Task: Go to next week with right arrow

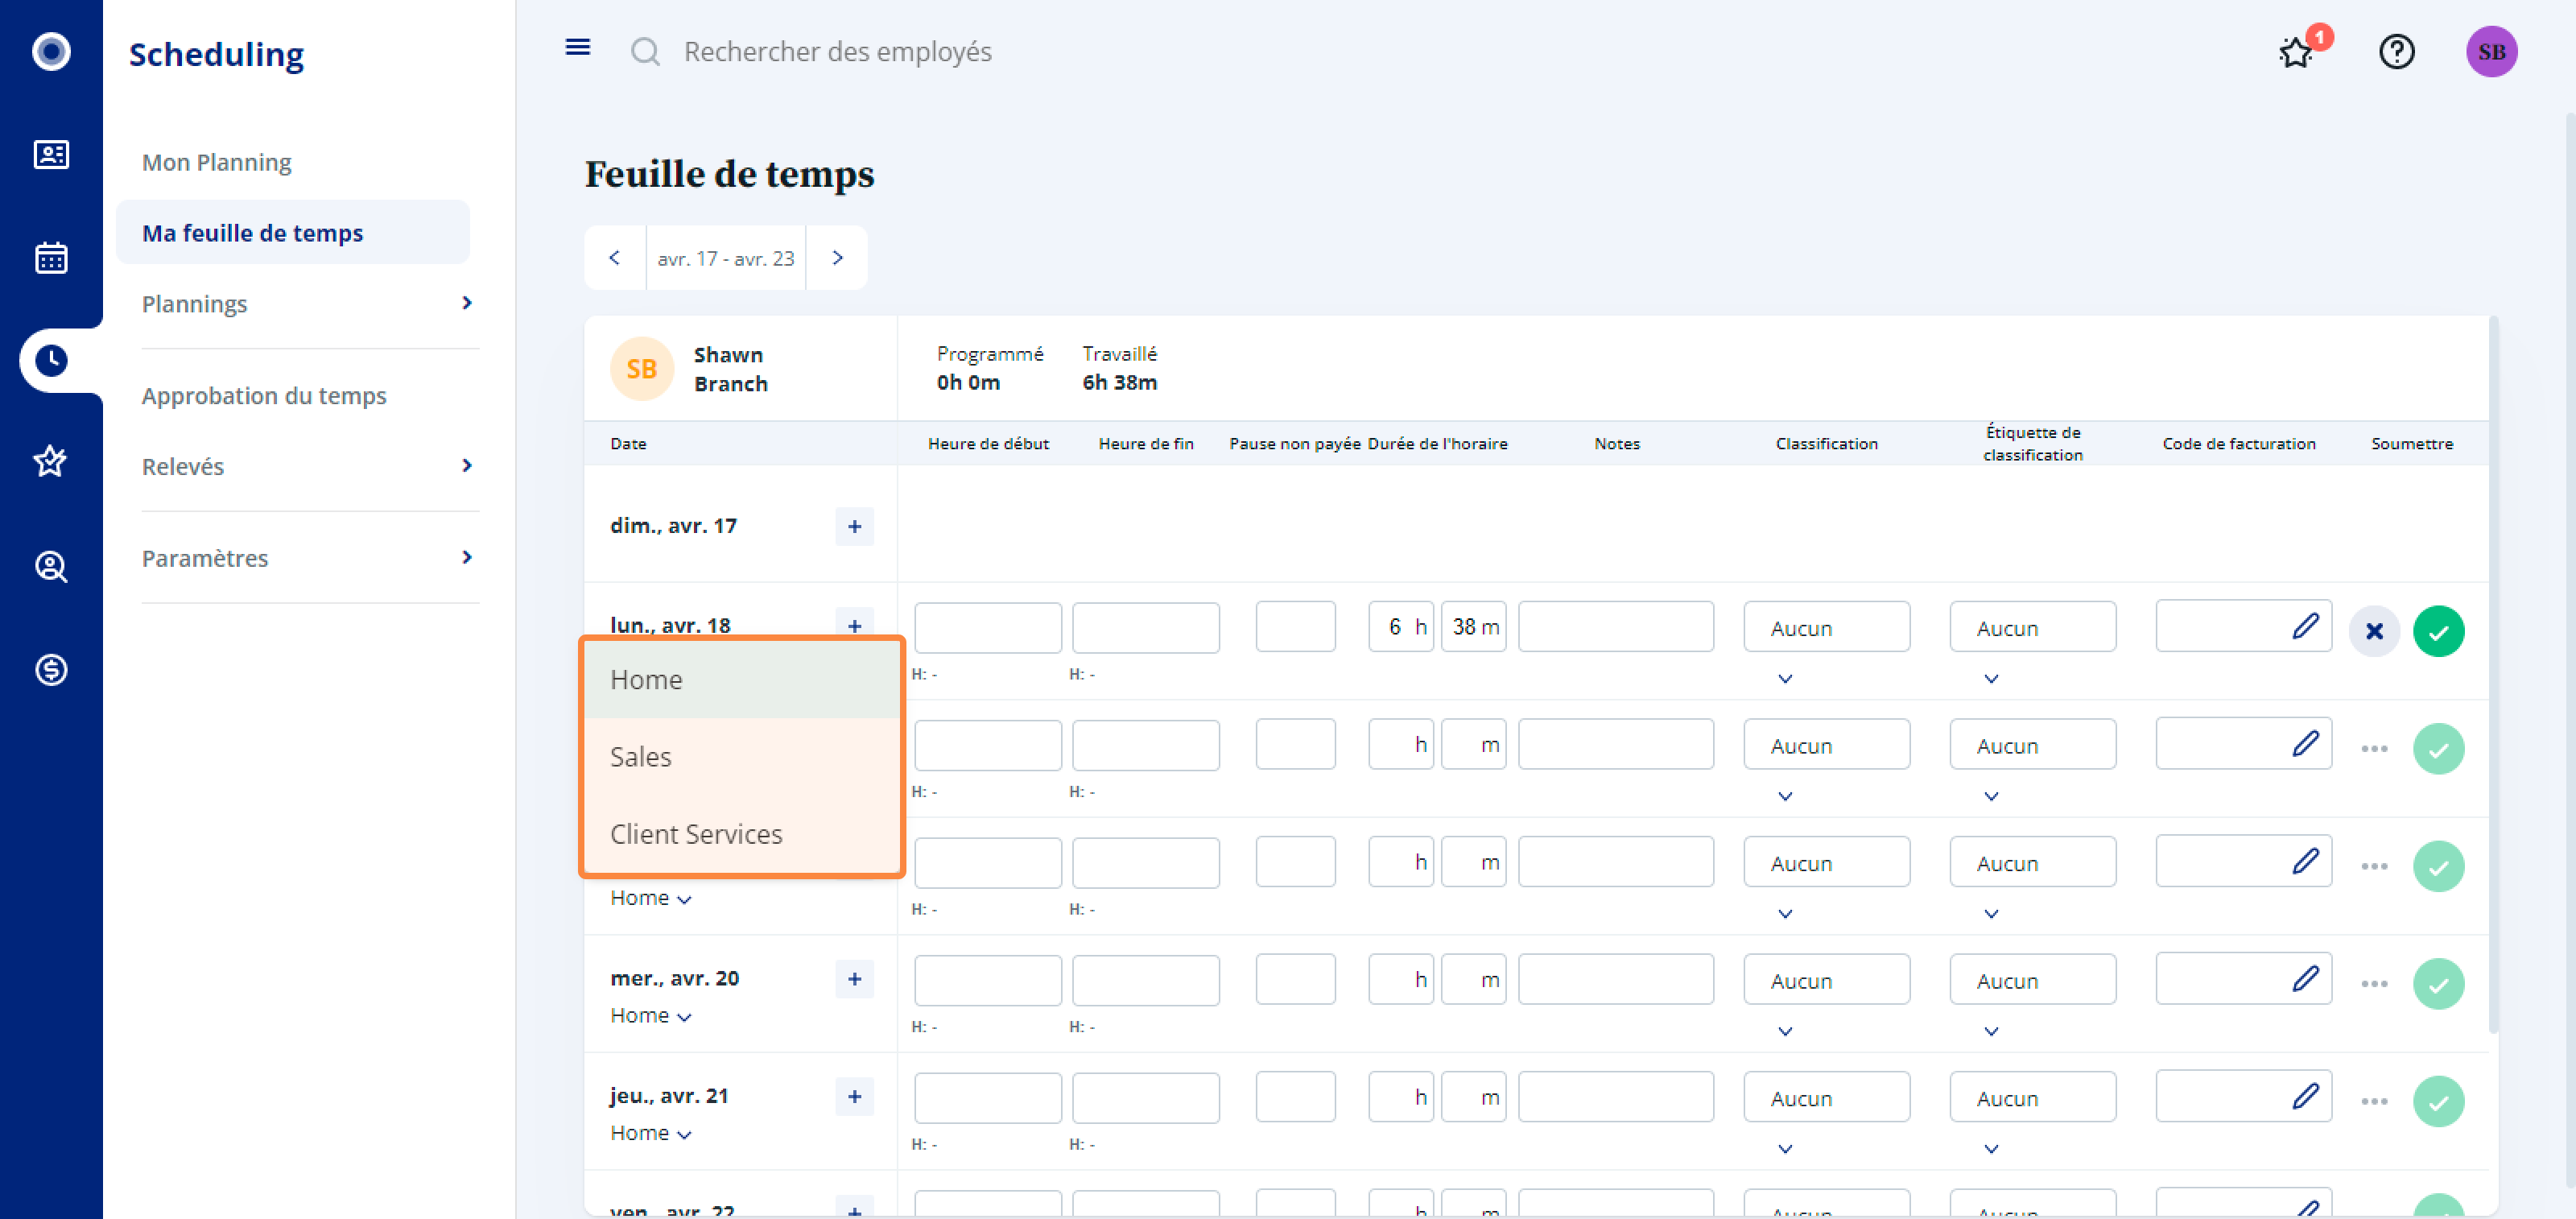Action: (837, 258)
